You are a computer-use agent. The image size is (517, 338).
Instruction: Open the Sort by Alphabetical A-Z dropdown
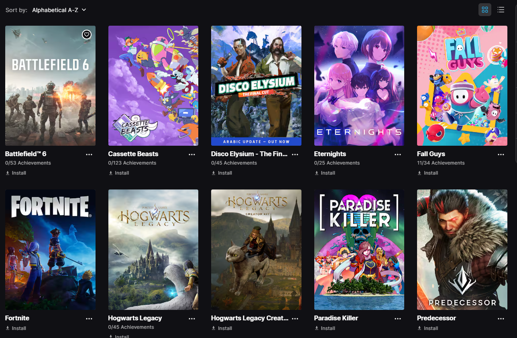[x=59, y=10]
